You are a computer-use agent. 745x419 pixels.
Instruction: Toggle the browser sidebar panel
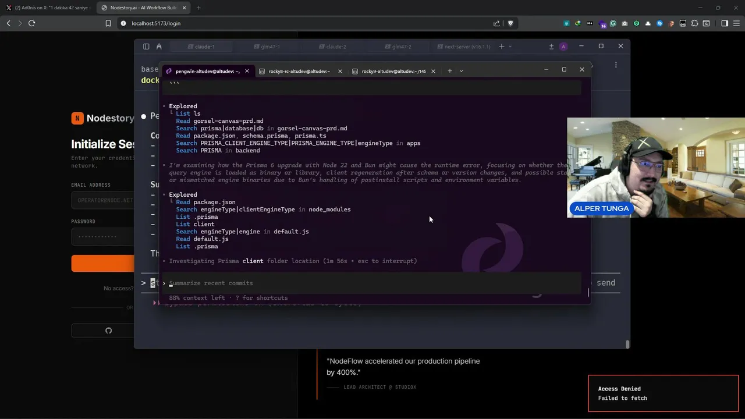(x=725, y=23)
